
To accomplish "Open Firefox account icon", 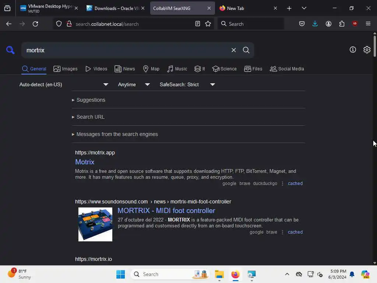I will pyautogui.click(x=328, y=24).
